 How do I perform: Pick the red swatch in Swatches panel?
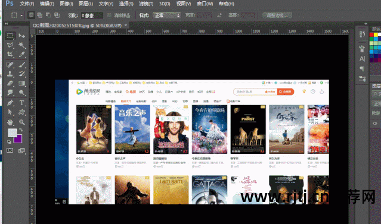[x=371, y=34]
